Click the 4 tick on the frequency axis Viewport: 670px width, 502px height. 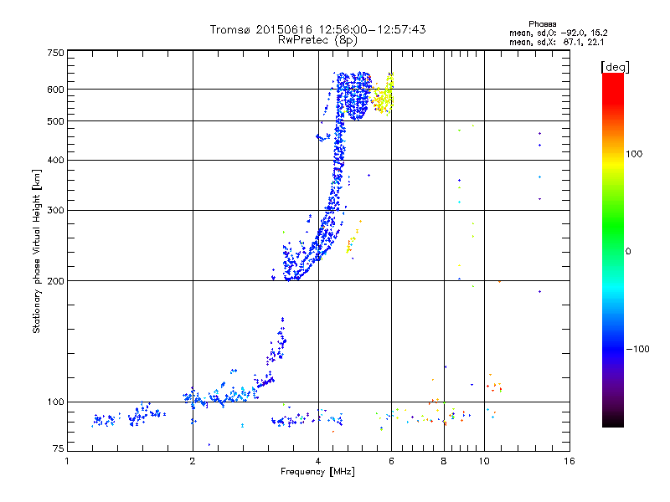tap(318, 462)
